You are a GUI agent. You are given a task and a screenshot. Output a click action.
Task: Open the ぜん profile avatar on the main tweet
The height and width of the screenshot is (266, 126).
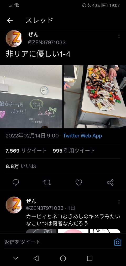(14, 39)
